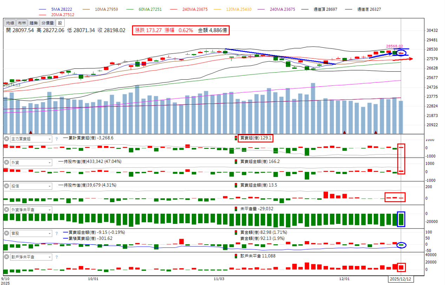Close the 官股 indicator panel
Viewport: 445px width, 285px height.
(6, 233)
